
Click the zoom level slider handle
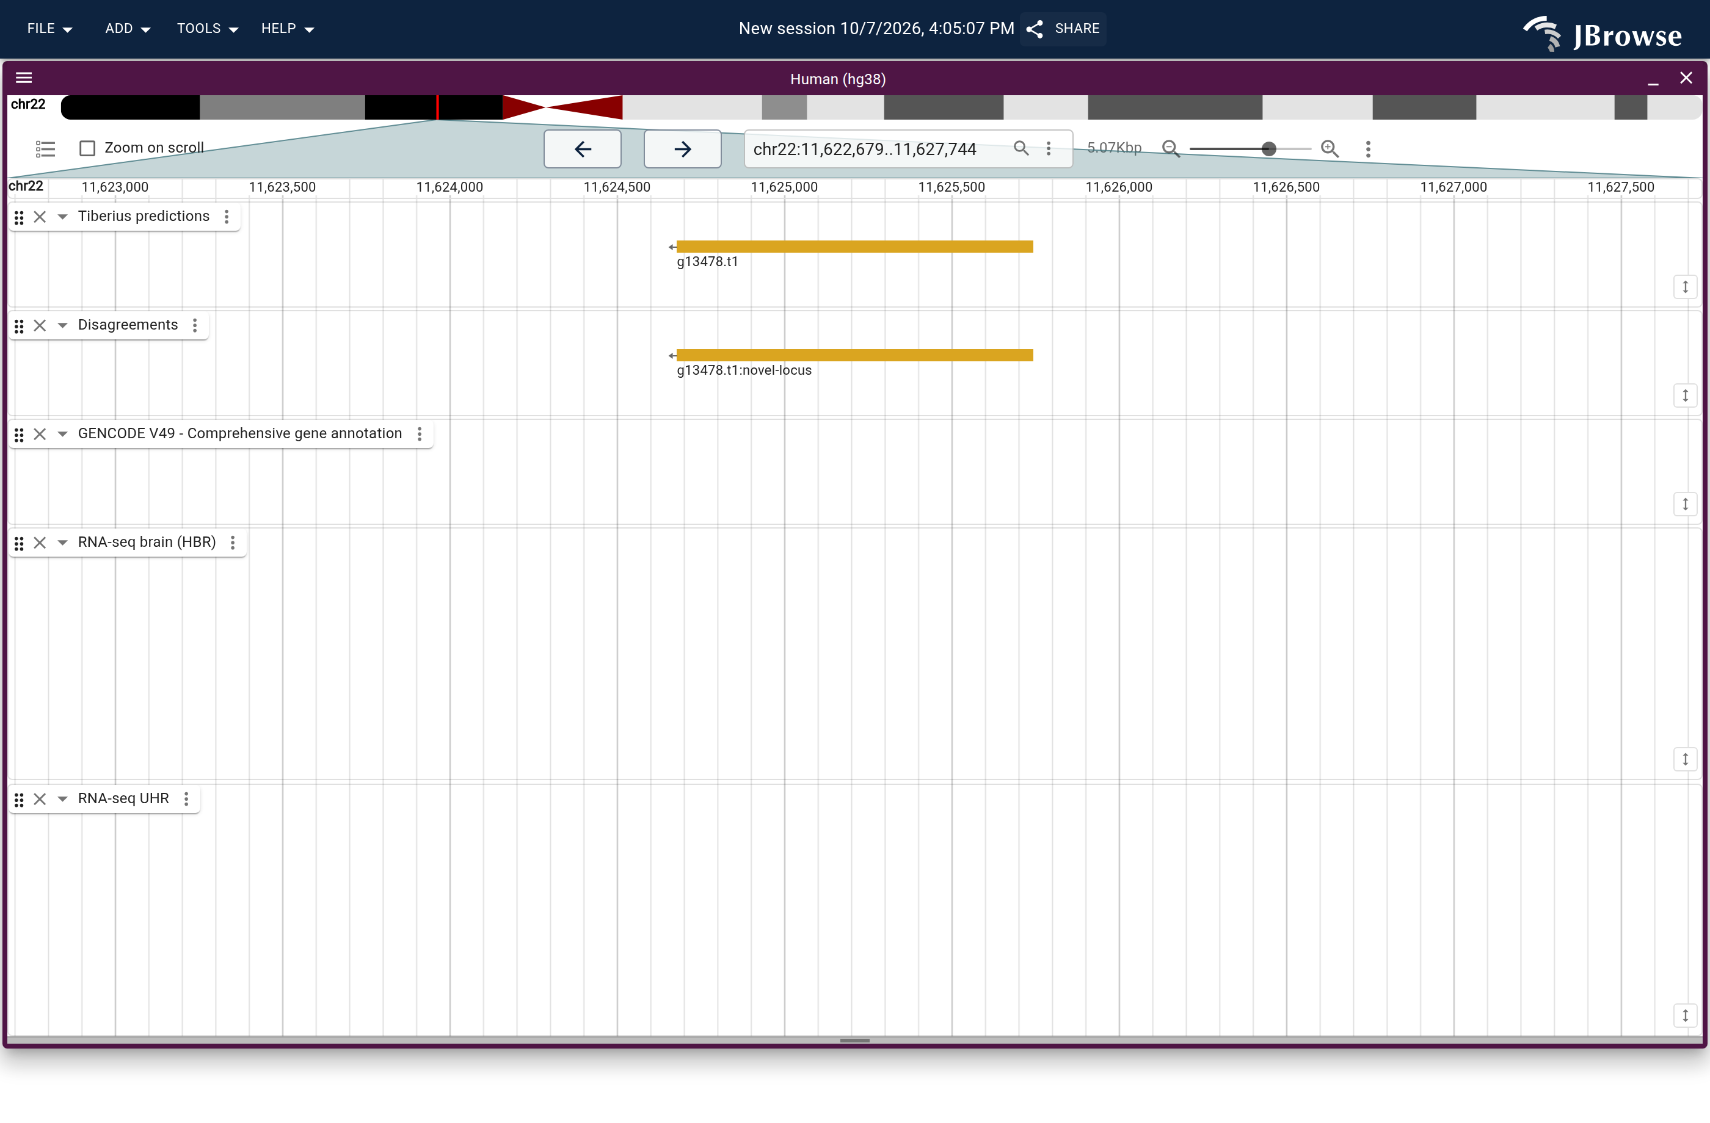tap(1269, 149)
